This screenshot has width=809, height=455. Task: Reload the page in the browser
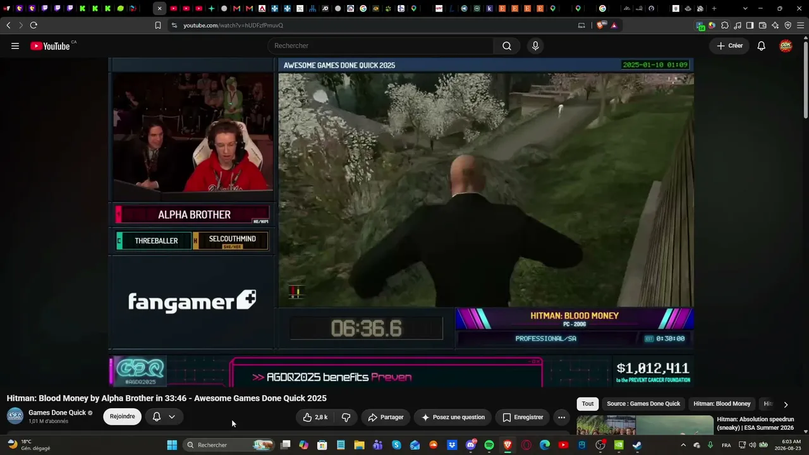coord(33,25)
